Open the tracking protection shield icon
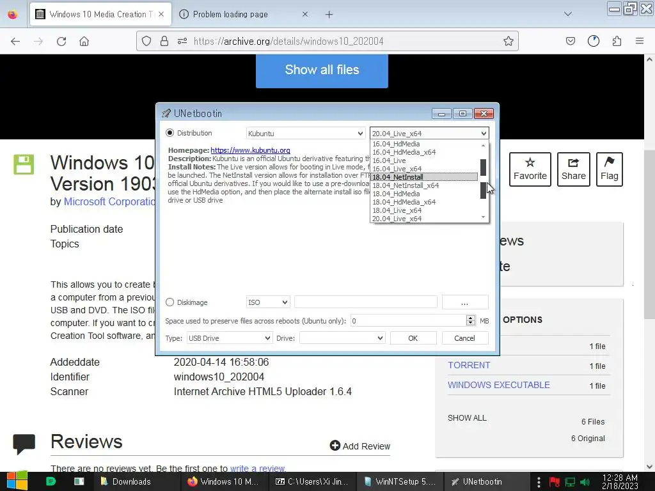Viewport: 655px width, 491px height. (x=146, y=41)
